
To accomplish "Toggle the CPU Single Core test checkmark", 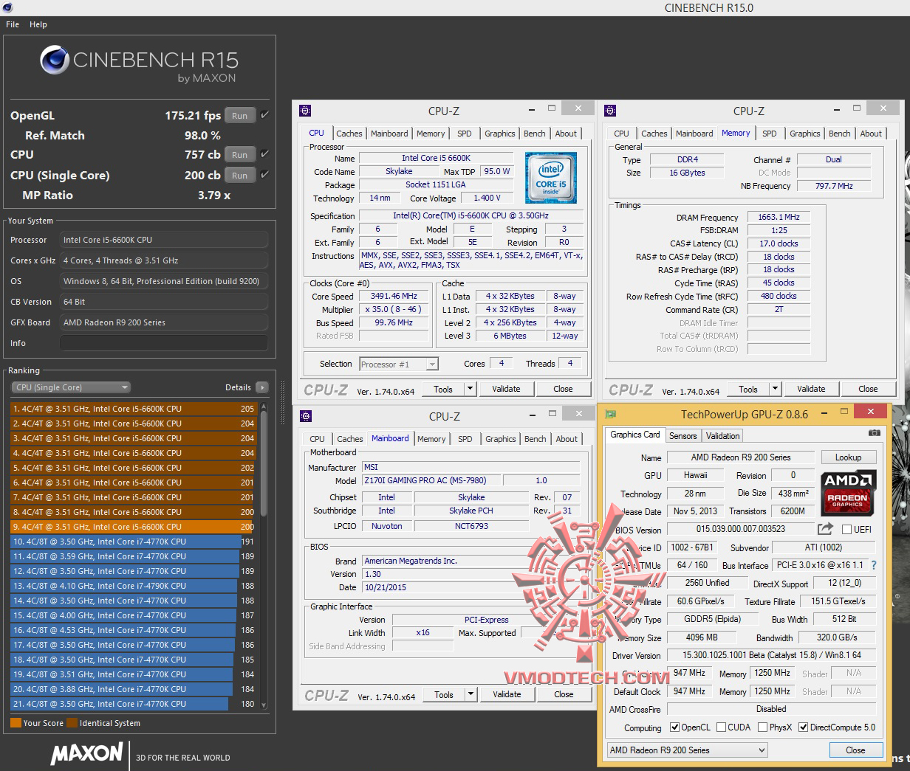I will 264,175.
